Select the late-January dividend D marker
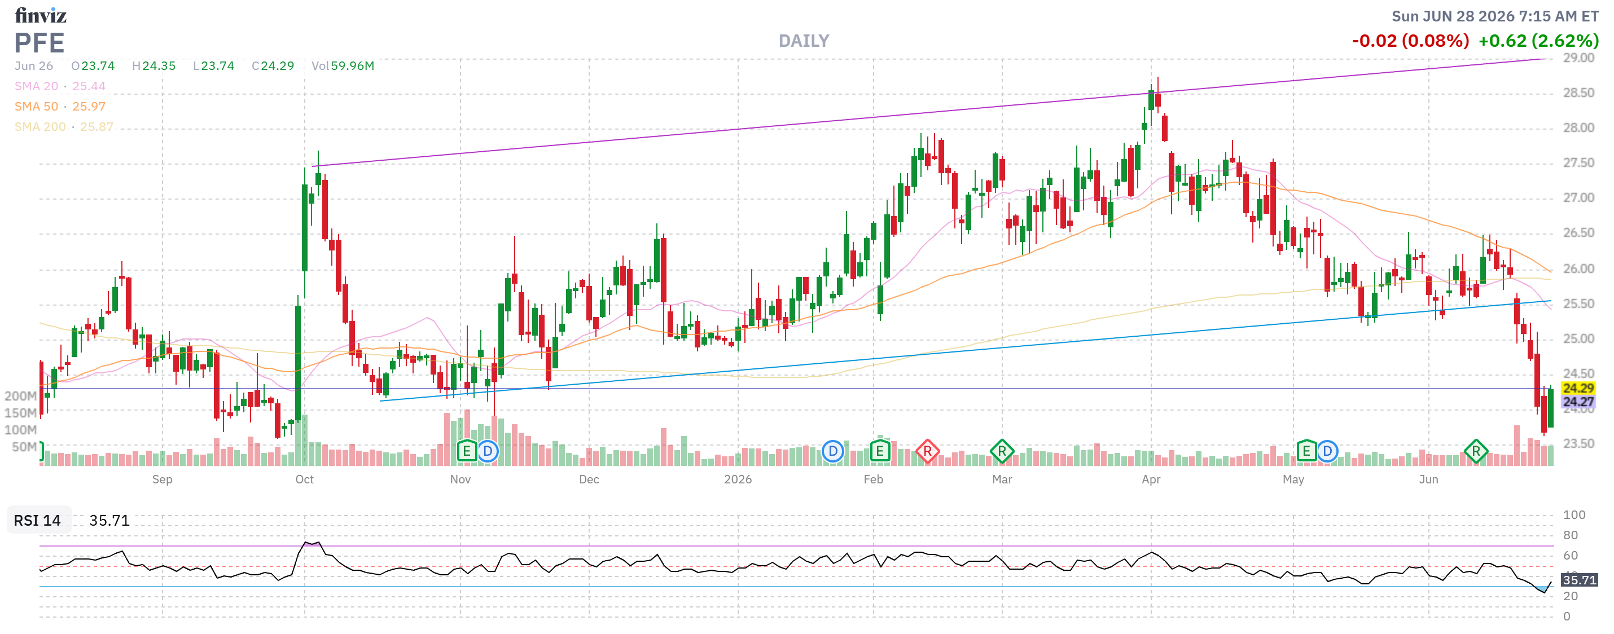 pos(833,451)
